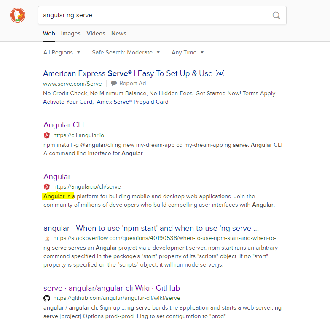Screen dimensions: 330x329
Task: Open the All Regions dropdown
Action: (x=62, y=52)
